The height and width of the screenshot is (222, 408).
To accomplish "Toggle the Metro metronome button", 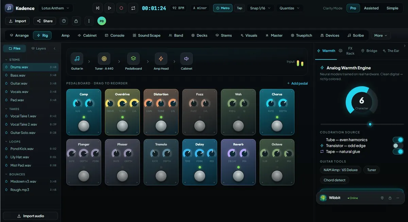I will (x=223, y=8).
